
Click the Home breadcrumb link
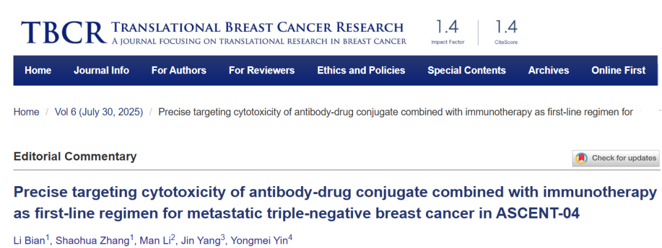pos(26,112)
